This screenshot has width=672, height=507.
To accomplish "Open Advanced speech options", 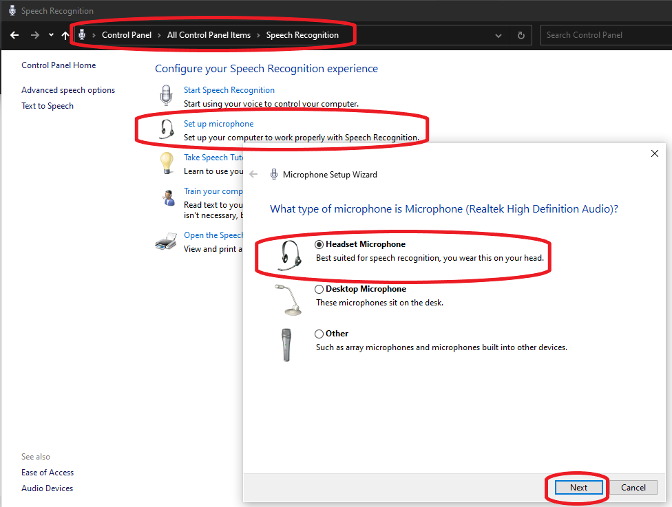I will pos(68,90).
